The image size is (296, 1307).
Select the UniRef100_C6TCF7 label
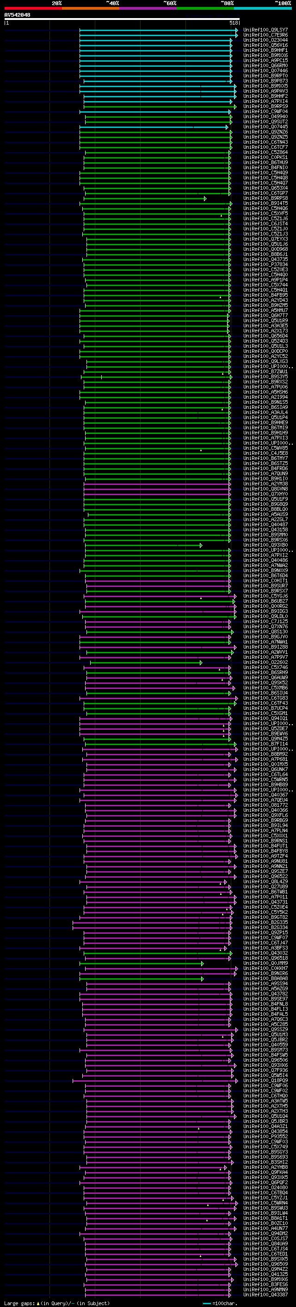pos(265,147)
